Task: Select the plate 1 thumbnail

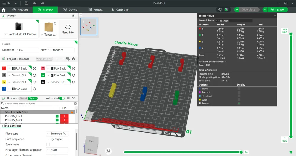Action: point(89,26)
